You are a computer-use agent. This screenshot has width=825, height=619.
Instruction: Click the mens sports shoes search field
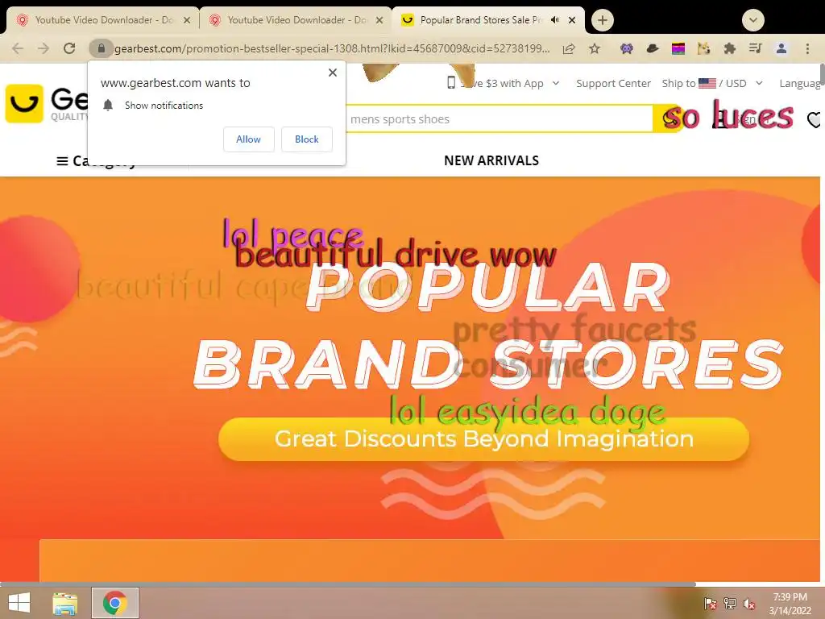(499, 119)
